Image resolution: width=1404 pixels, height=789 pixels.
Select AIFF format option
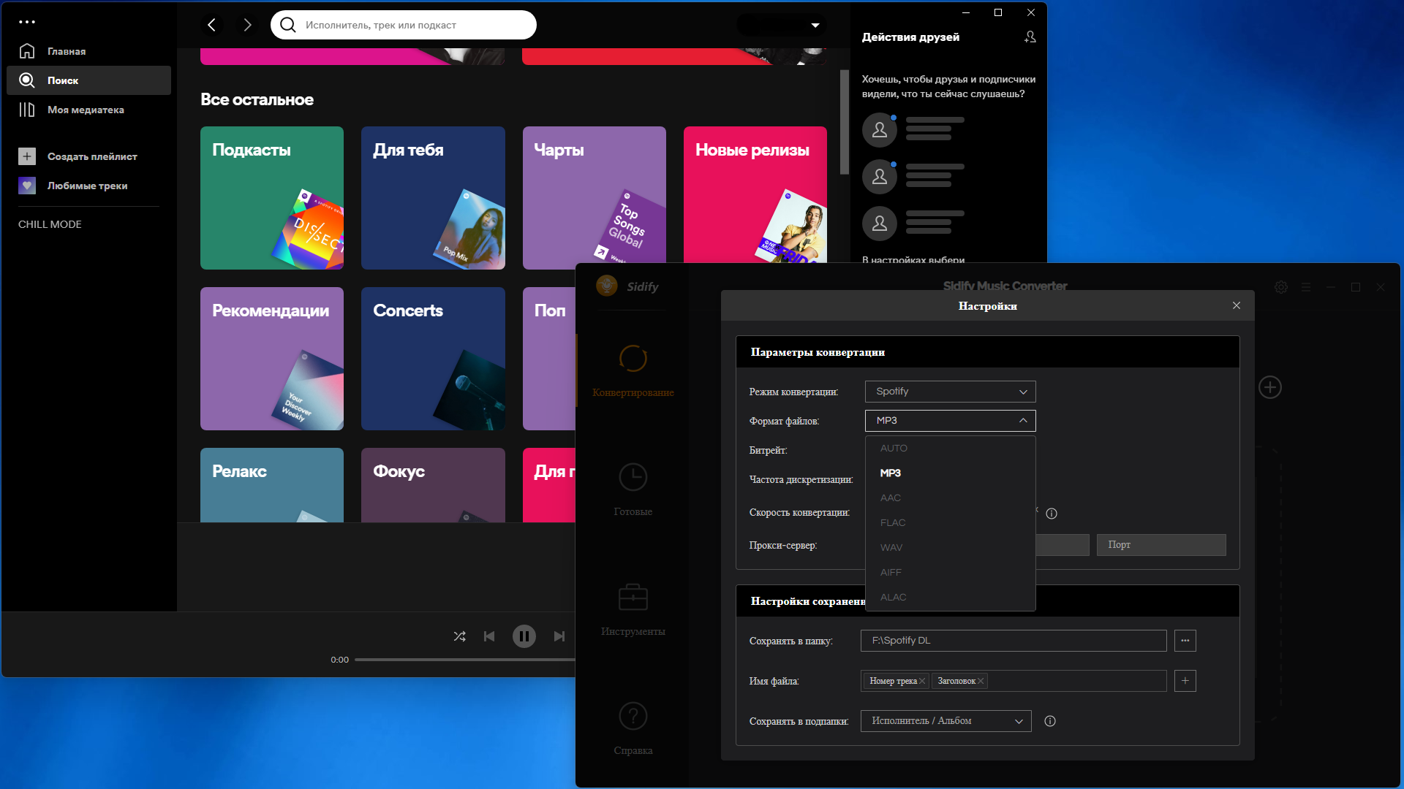pyautogui.click(x=950, y=573)
